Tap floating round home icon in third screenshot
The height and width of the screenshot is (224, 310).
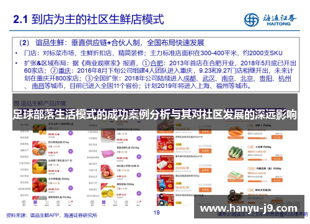162,203
